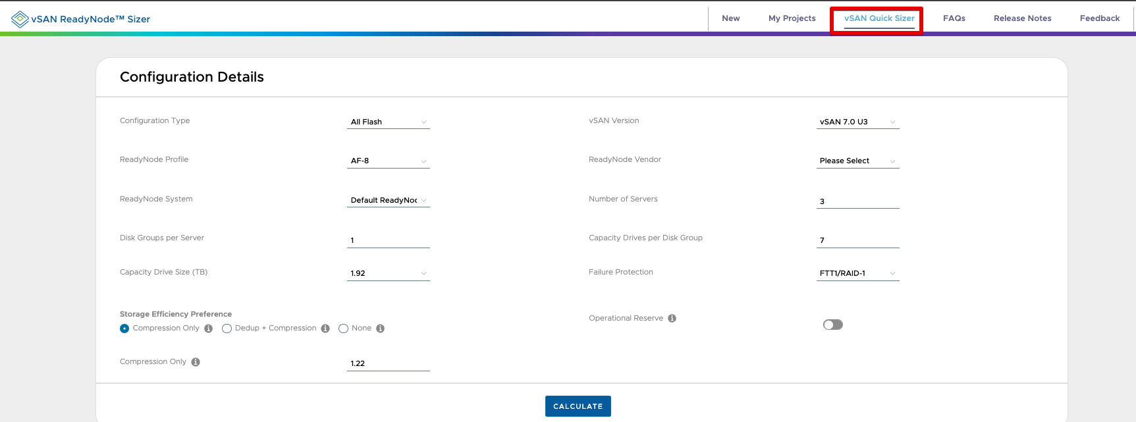Click info icon next to Compression Only radio
The width and height of the screenshot is (1136, 422).
[x=209, y=329]
